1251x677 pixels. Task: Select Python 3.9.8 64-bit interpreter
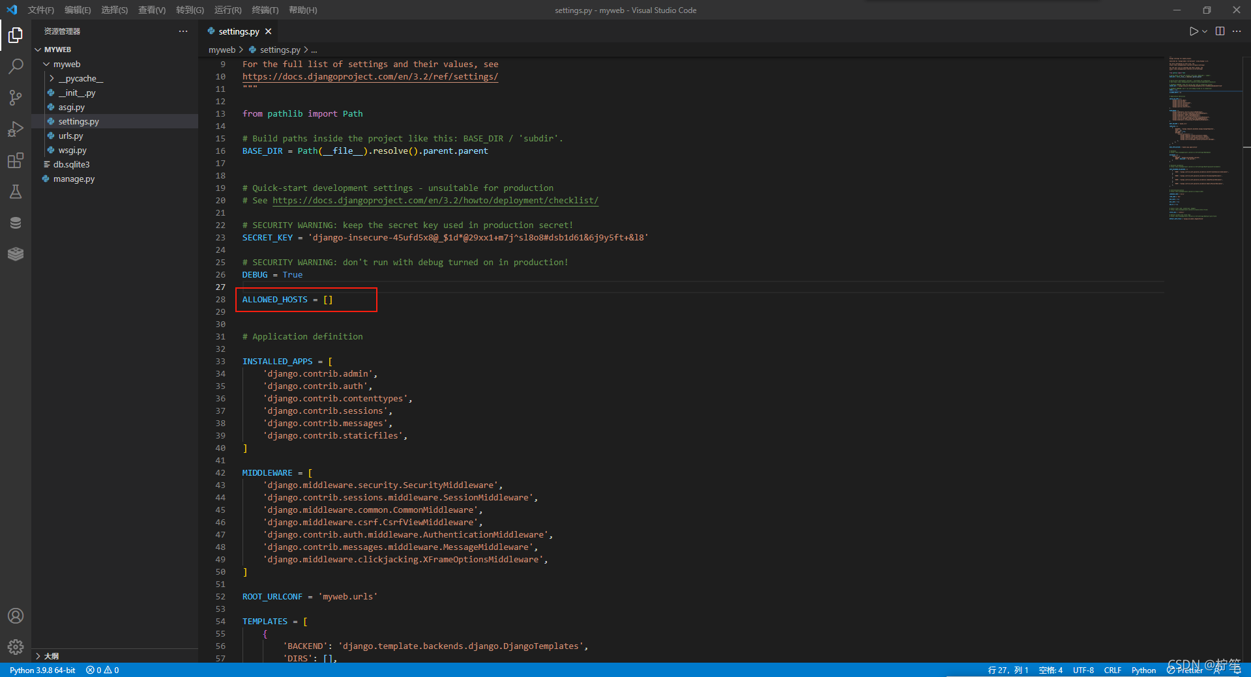pyautogui.click(x=42, y=670)
